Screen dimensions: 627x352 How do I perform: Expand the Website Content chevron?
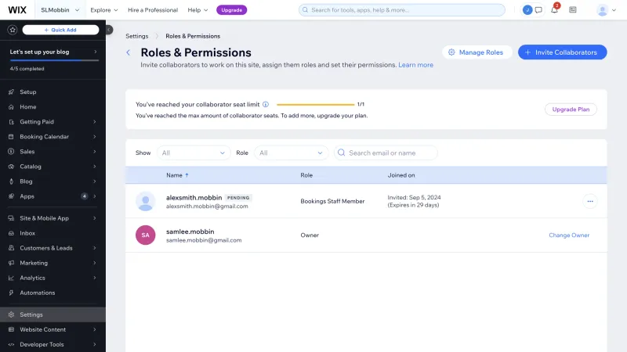click(x=95, y=329)
